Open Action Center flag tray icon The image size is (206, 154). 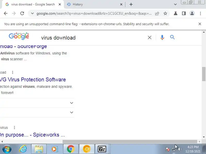click(x=167, y=149)
